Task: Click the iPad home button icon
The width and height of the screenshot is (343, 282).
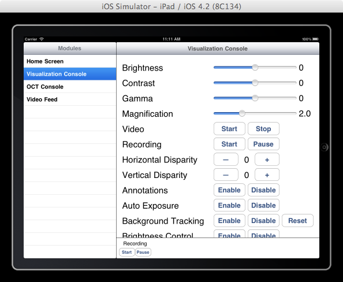Action: click(324, 147)
